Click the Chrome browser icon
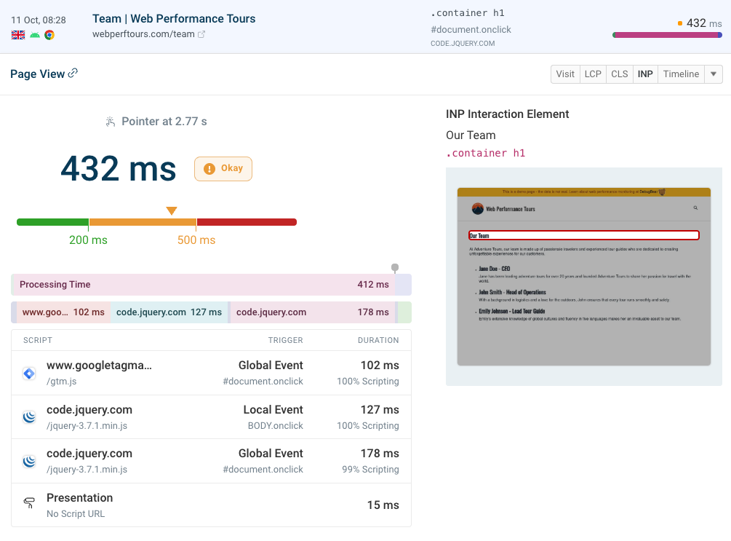This screenshot has width=731, height=541. [49, 35]
